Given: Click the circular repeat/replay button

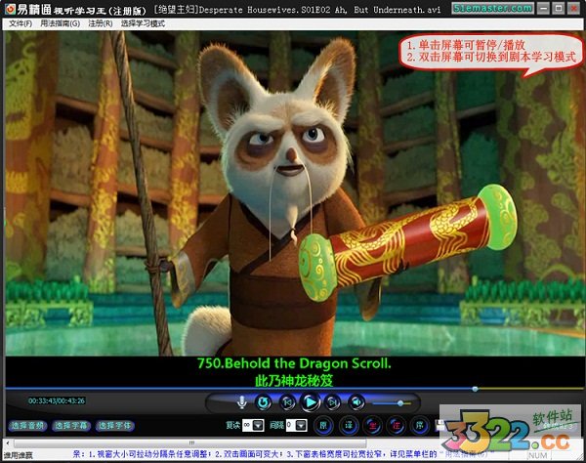Looking at the screenshot, I should [x=263, y=402].
